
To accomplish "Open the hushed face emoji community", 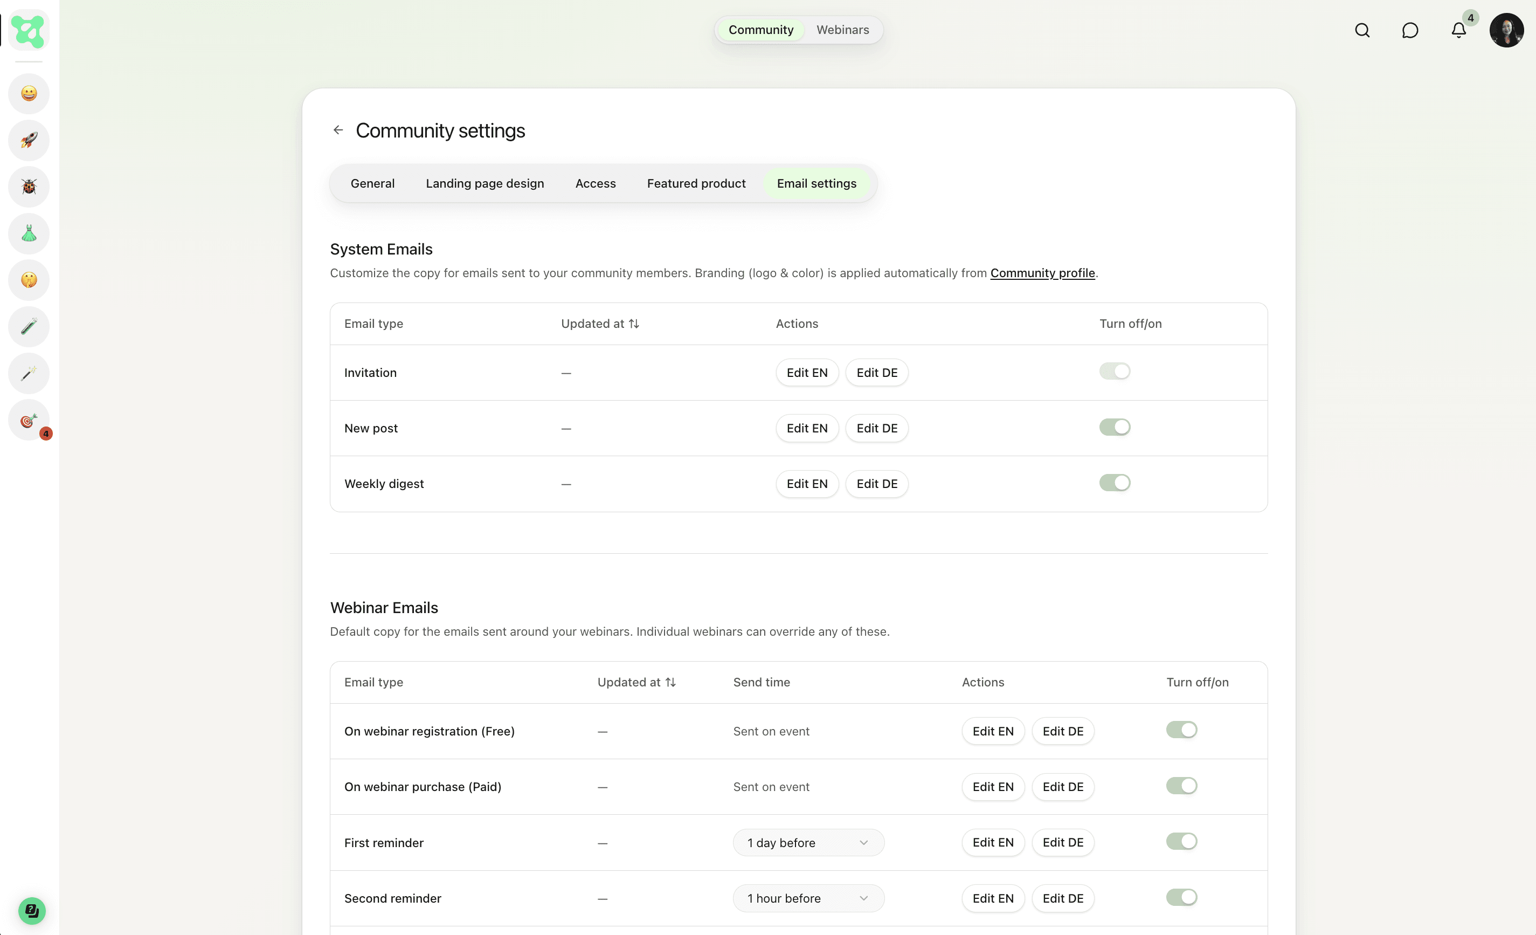I will 29,279.
